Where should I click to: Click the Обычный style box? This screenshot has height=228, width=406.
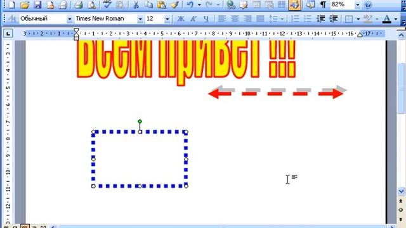[x=43, y=18]
